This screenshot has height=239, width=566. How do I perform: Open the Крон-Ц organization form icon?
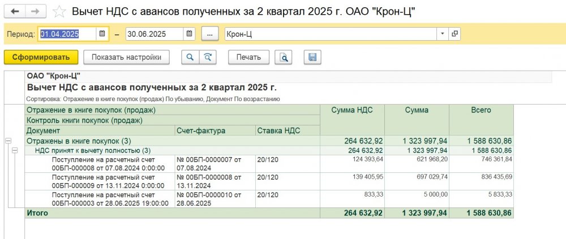[454, 34]
